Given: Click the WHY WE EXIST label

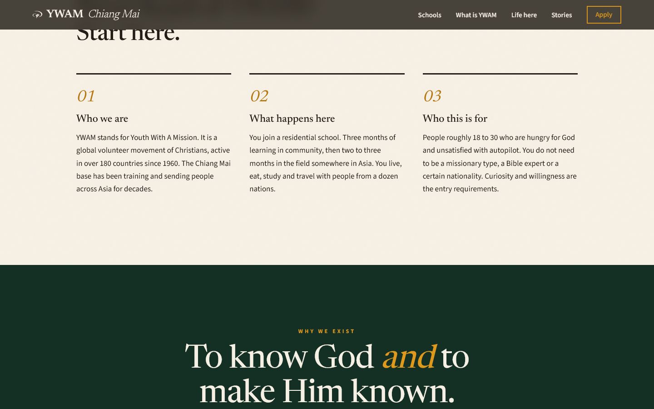Looking at the screenshot, I should point(327,331).
